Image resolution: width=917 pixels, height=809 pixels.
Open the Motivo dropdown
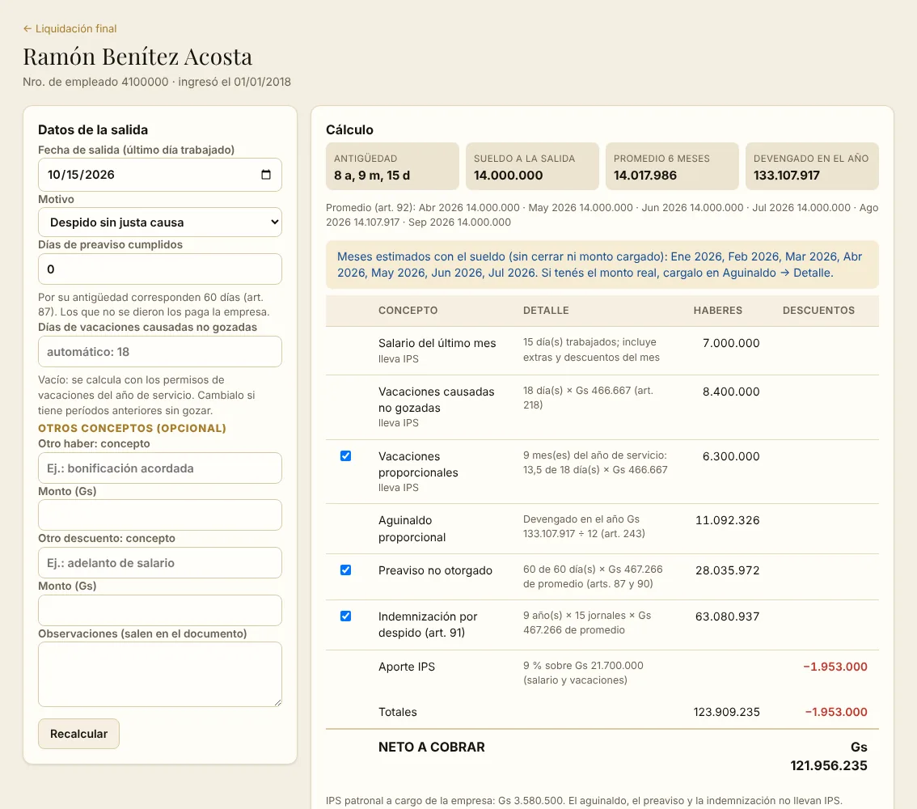coord(159,222)
